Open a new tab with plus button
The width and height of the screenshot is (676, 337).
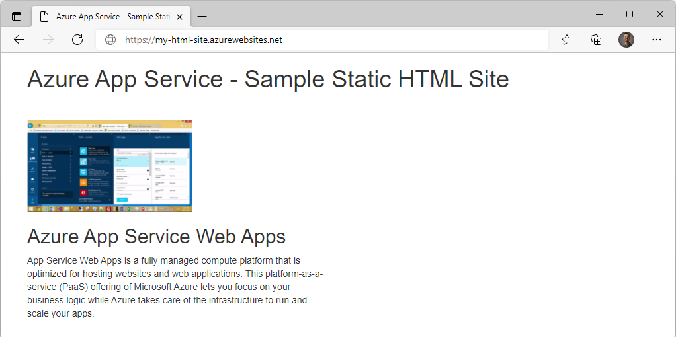[x=202, y=16]
